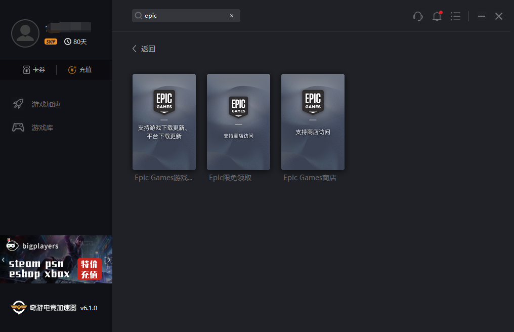Open the list menu icon
Viewport: 514px width, 332px height.
(455, 16)
